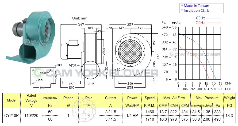The height and width of the screenshot is (126, 238).
Task: Click the 1710 RPM value
Action: tap(150, 119)
